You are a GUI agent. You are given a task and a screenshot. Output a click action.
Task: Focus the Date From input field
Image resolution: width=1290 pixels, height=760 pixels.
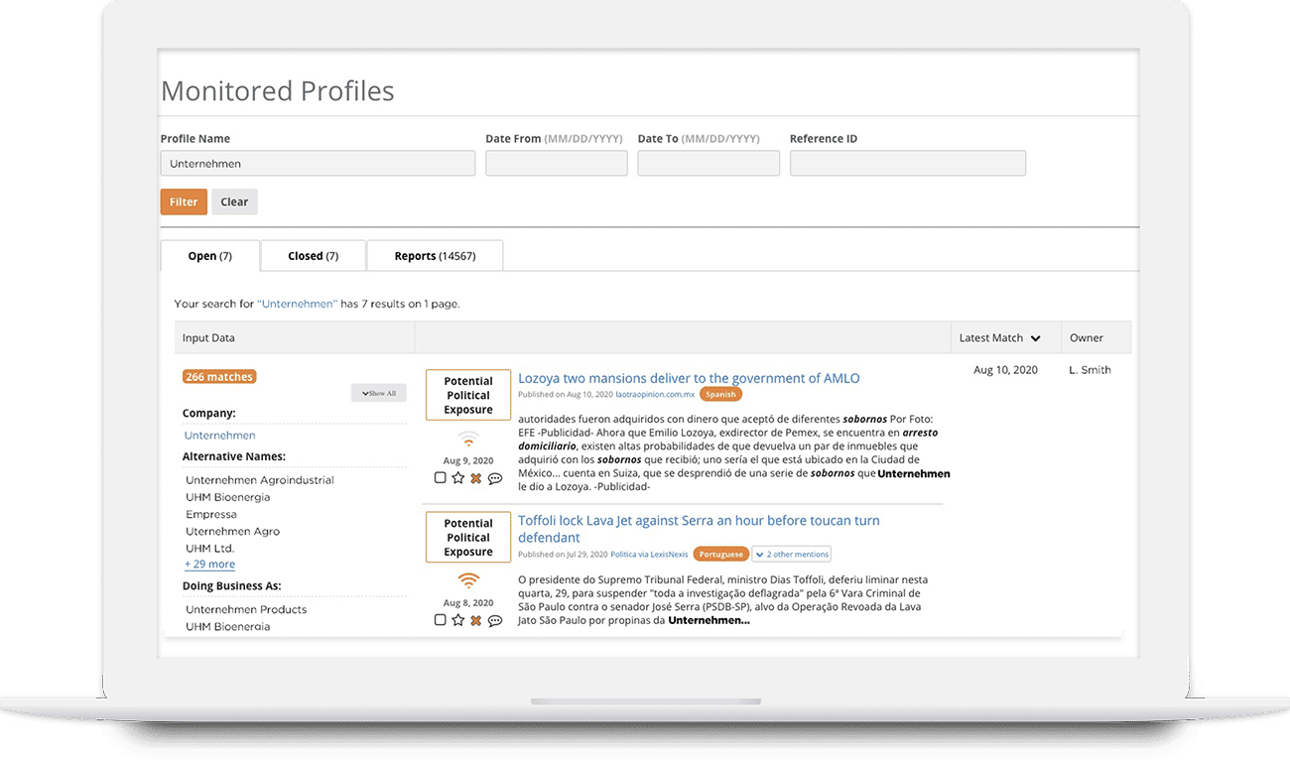(x=557, y=164)
